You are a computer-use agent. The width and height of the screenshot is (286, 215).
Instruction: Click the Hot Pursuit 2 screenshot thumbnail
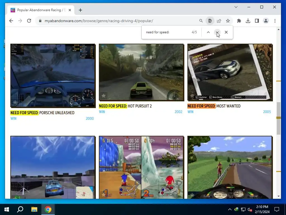coord(141,72)
